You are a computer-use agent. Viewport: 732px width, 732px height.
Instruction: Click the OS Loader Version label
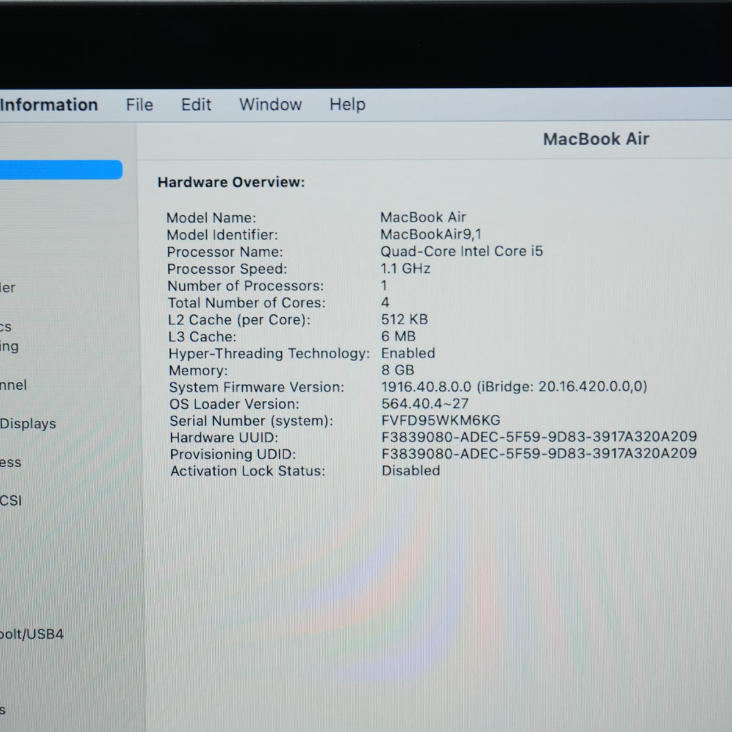click(234, 404)
